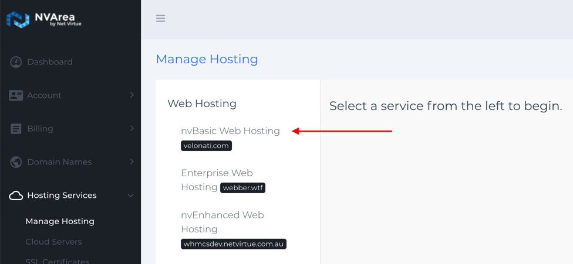
Task: Expand the Billing menu chevron
Action: coord(132,128)
